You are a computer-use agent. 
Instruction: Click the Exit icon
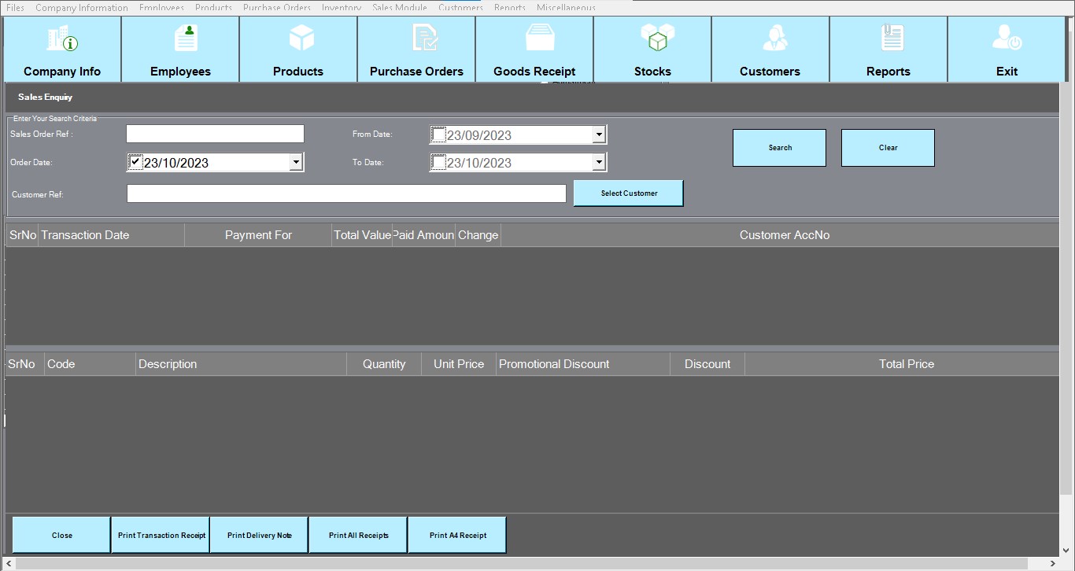click(x=1007, y=39)
